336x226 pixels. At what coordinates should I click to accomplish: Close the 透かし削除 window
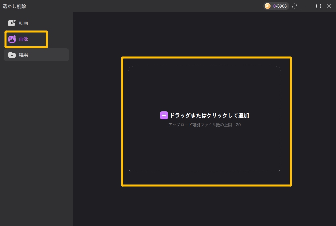pyautogui.click(x=329, y=6)
